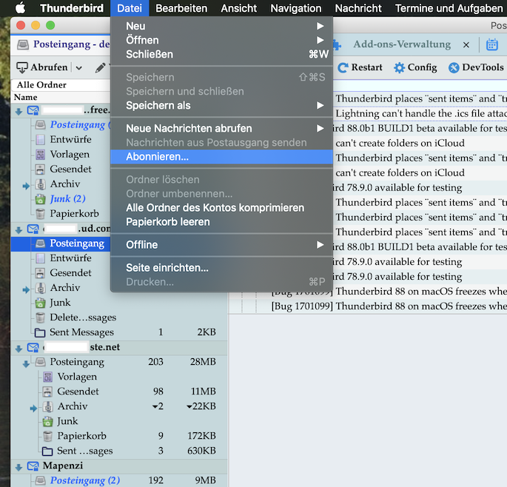This screenshot has width=507, height=487.
Task: Open Config from the toolbar
Action: click(x=415, y=67)
